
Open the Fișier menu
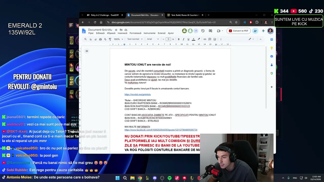pos(91,33)
